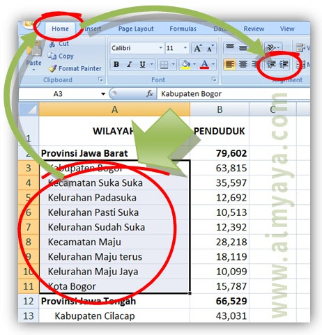Click cell Kelurahan Maju Jaya
Screen dimensions: 322x335
[114, 272]
